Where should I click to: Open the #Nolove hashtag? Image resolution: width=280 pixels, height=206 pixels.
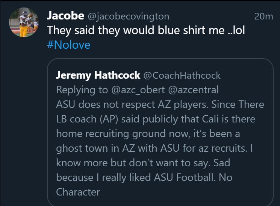pos(69,45)
